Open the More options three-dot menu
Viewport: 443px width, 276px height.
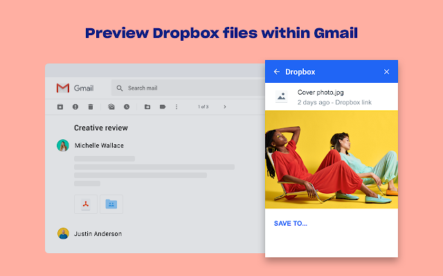pos(177,107)
